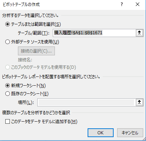Click the empty 場所 location input field
Screen dimensions: 146x141
87,102
